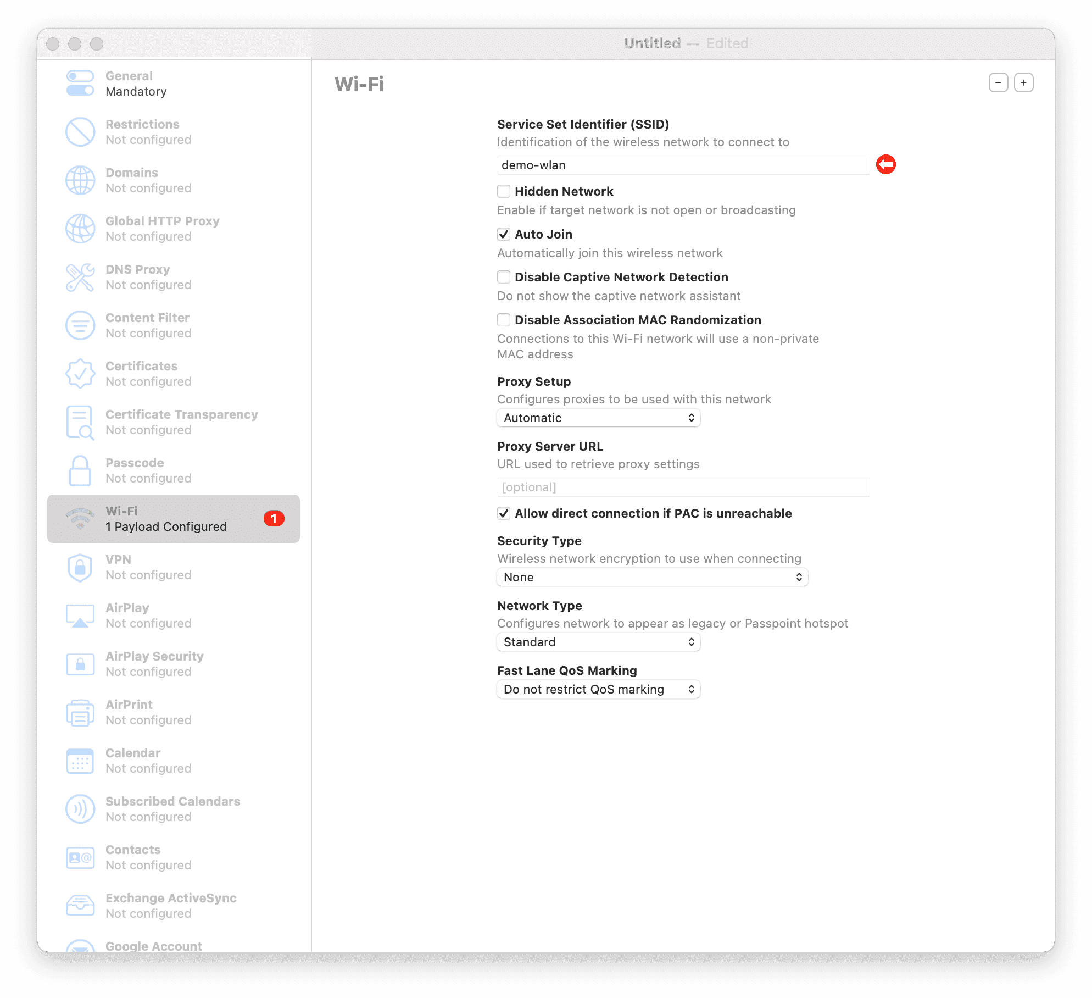Click the DNS Proxy settings icon
This screenshot has width=1092, height=998.
(x=80, y=277)
